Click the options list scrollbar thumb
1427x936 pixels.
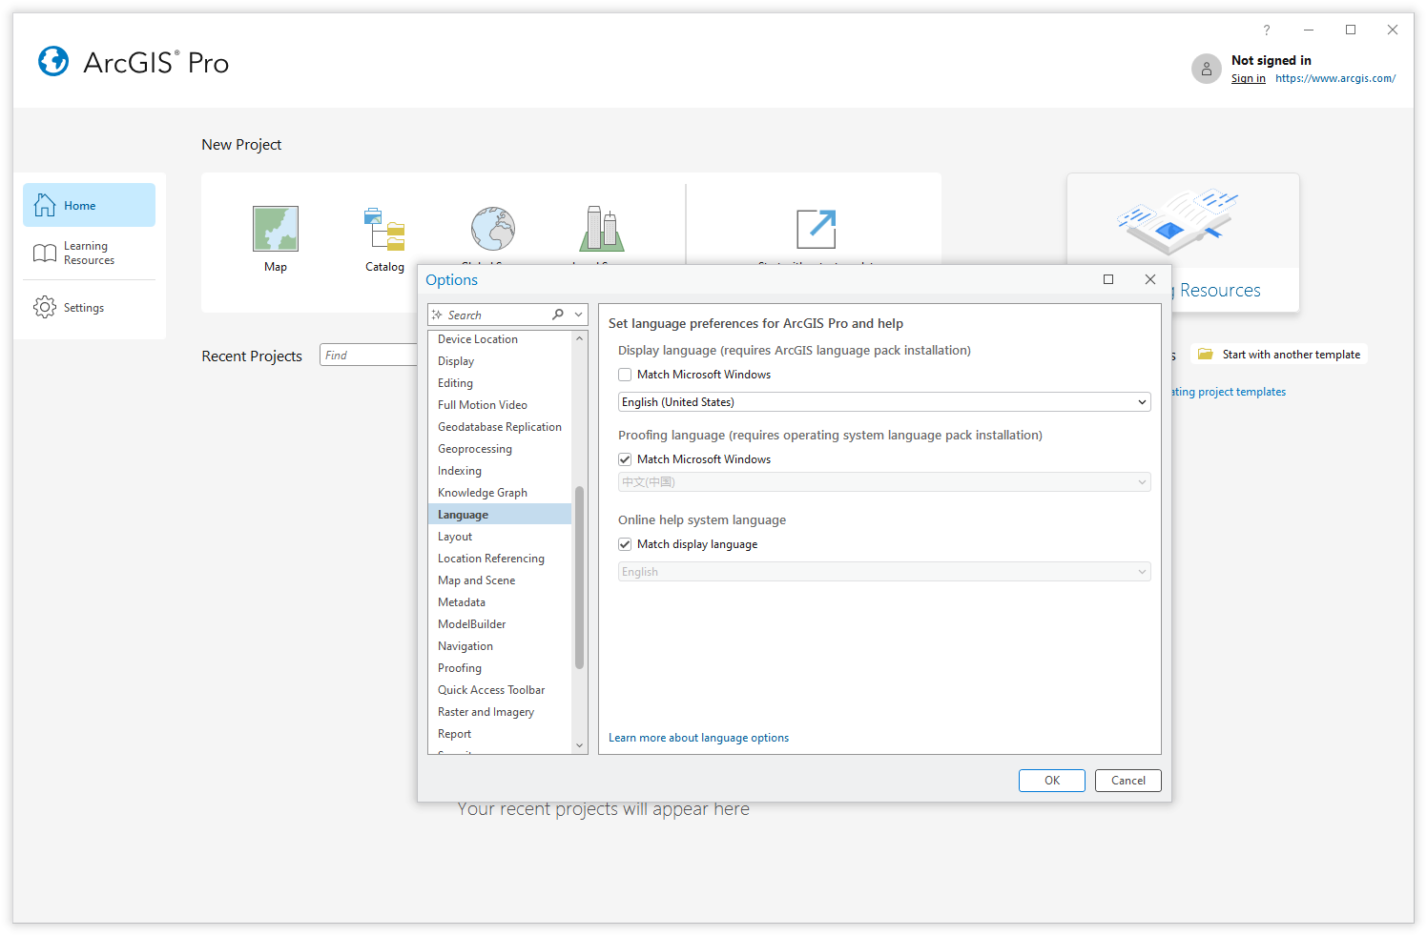pos(579,578)
